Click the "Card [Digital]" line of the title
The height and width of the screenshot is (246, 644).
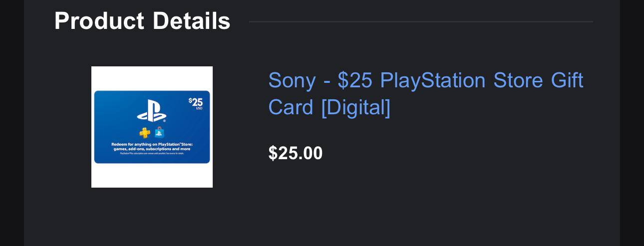pos(329,107)
